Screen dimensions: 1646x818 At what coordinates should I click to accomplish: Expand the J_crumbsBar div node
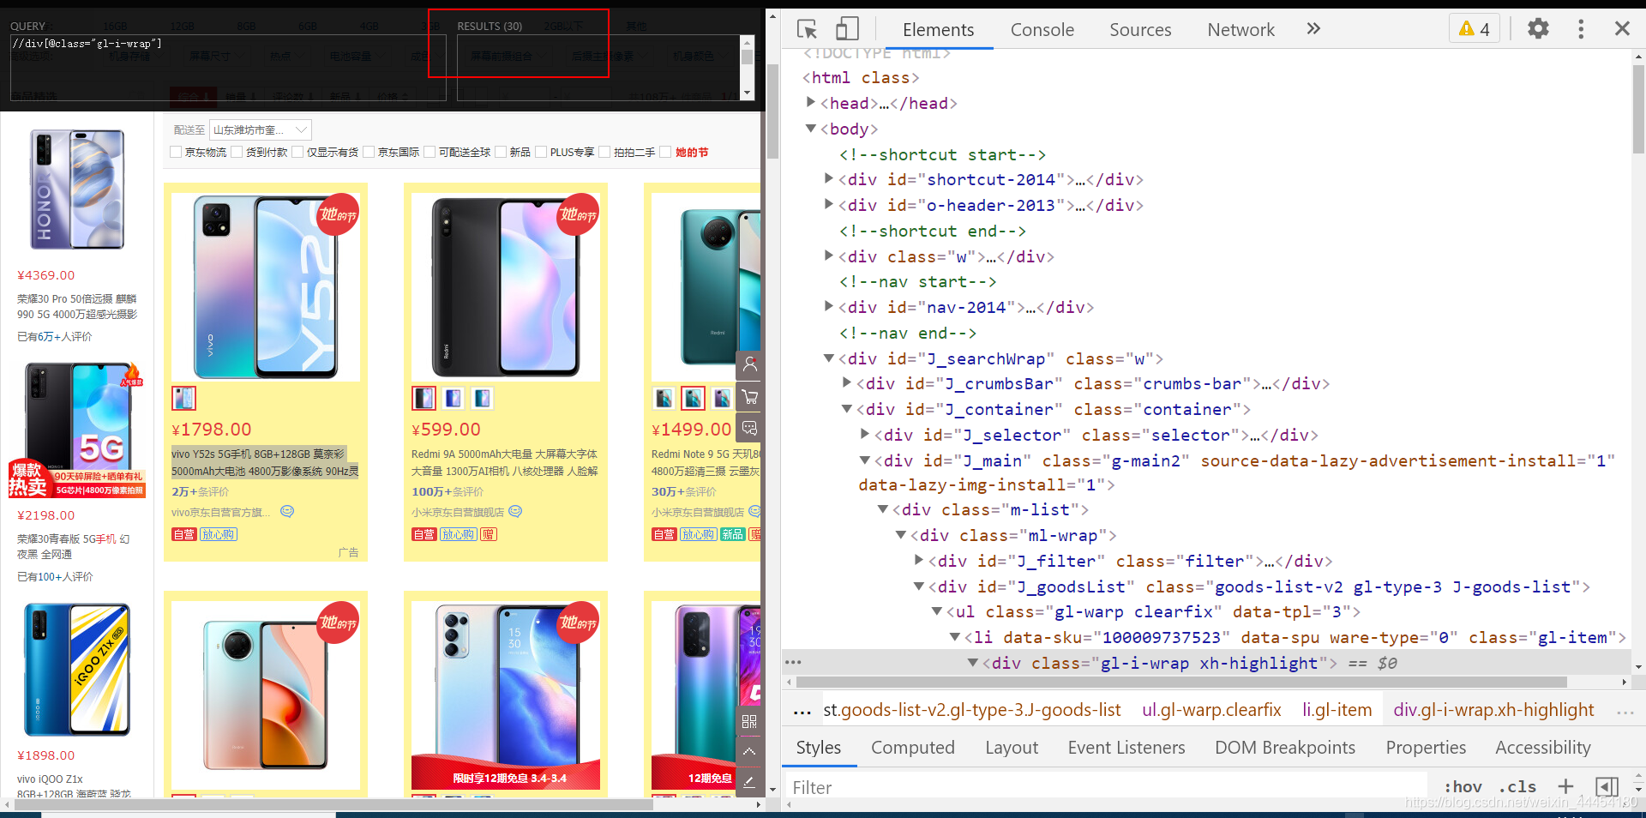coord(847,382)
